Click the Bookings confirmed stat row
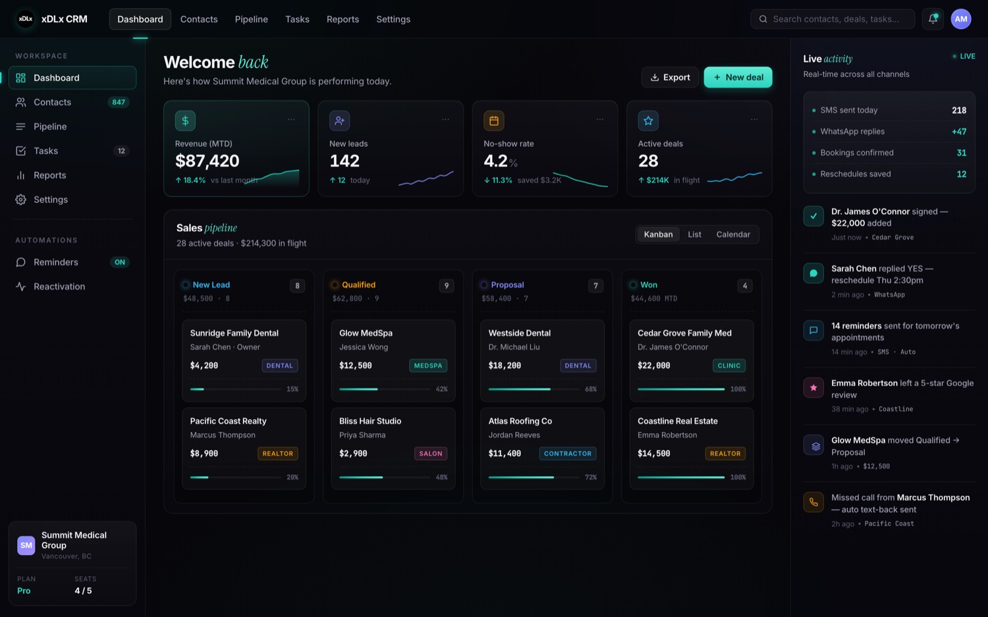This screenshot has height=617, width=988. coord(889,153)
